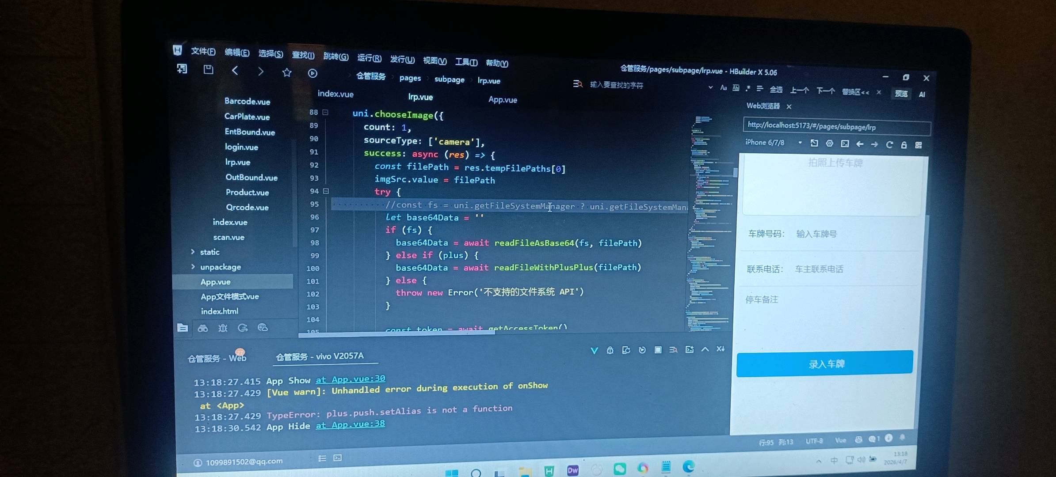Click the 录入车牌 button
This screenshot has height=477, width=1056.
pyautogui.click(x=825, y=363)
